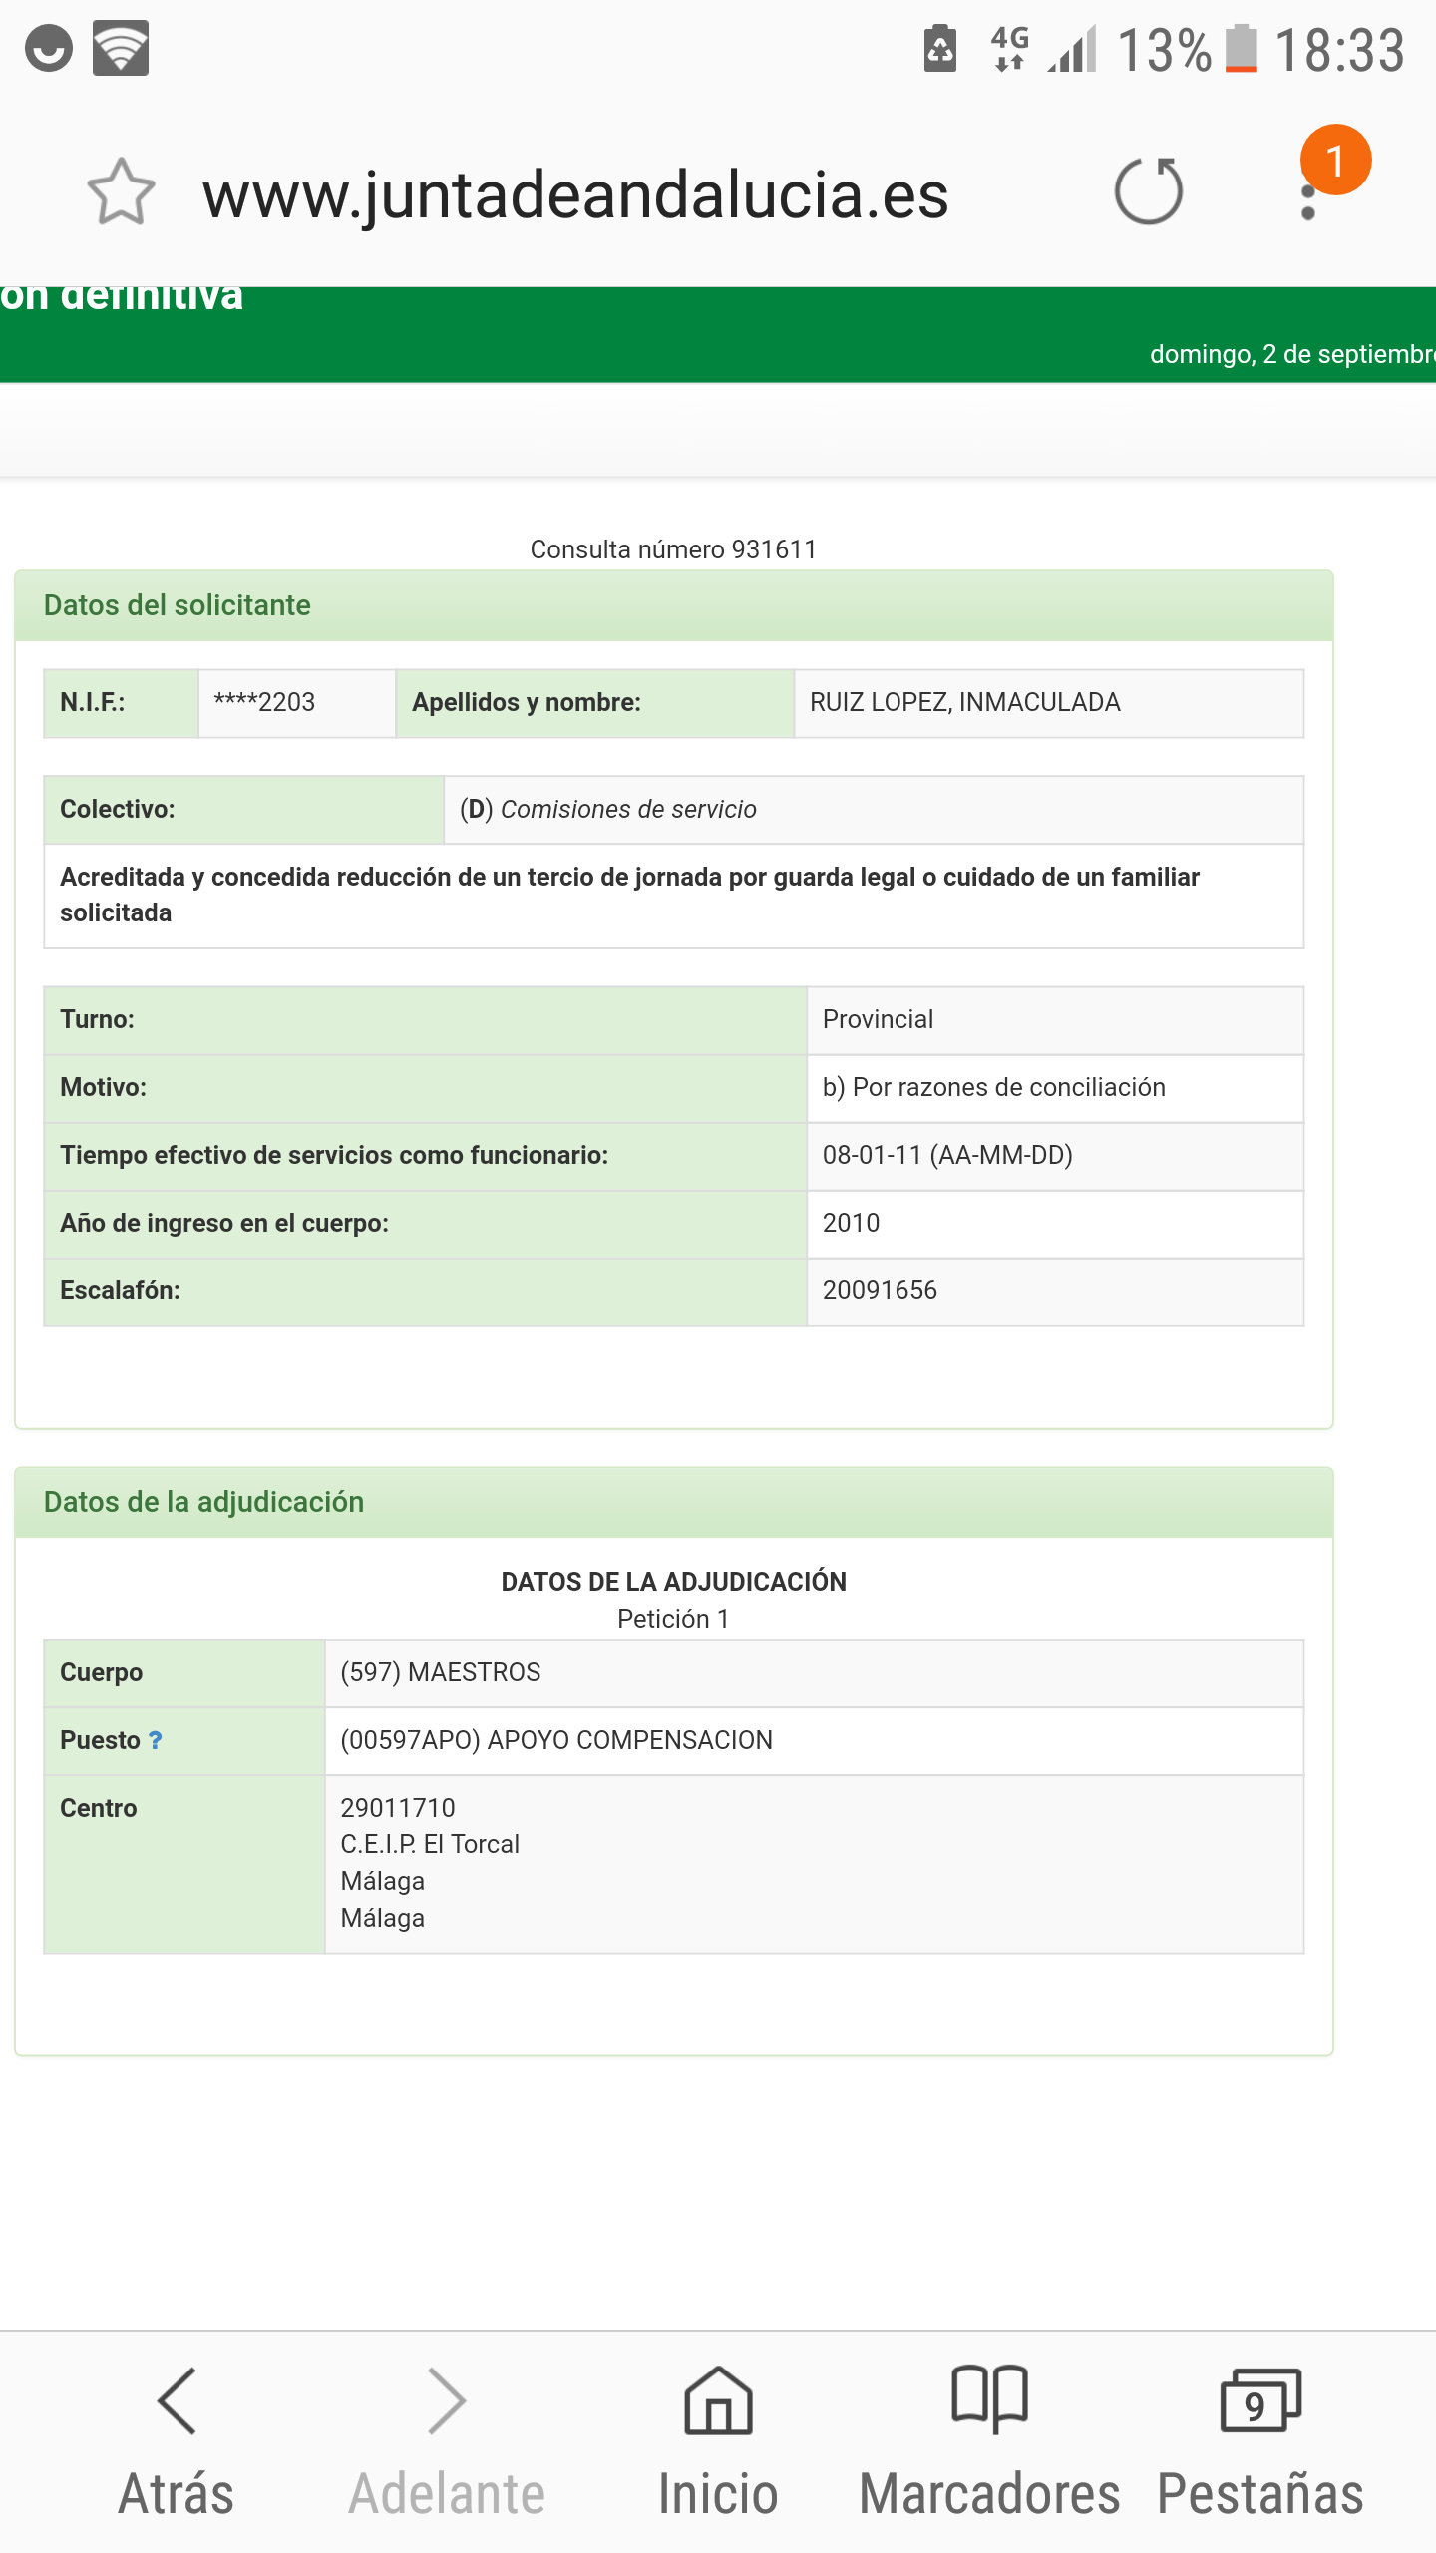Viewport: 1436px width, 2553px height.
Task: Select the name RUIZ LOPEZ, INMACULADA
Action: click(x=964, y=703)
